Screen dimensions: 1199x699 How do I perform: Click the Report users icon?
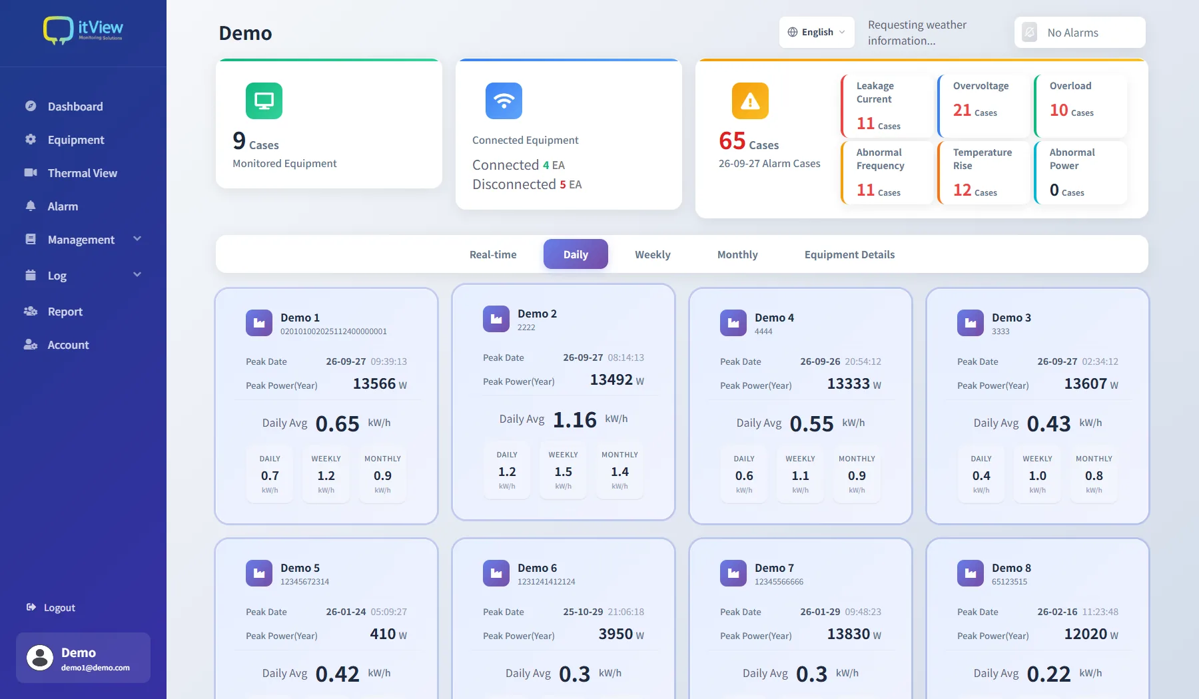[x=31, y=311]
